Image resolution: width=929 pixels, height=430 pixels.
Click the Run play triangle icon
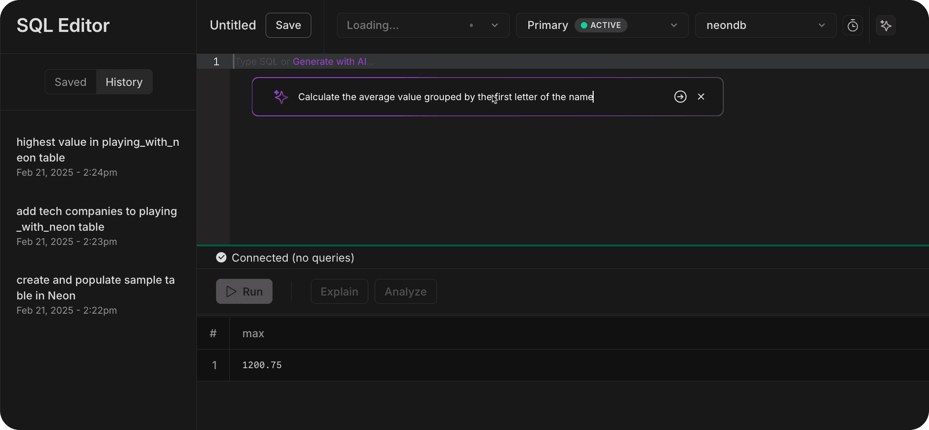(231, 292)
